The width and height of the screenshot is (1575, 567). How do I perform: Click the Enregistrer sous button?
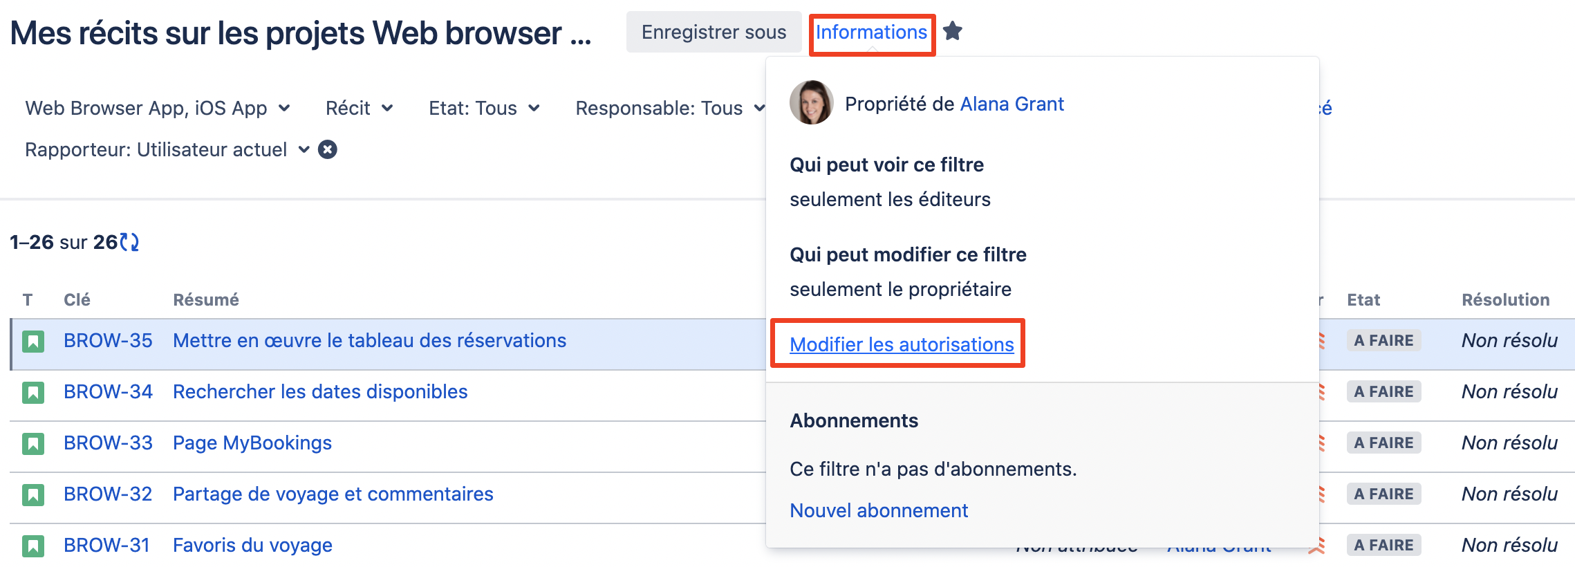[714, 32]
